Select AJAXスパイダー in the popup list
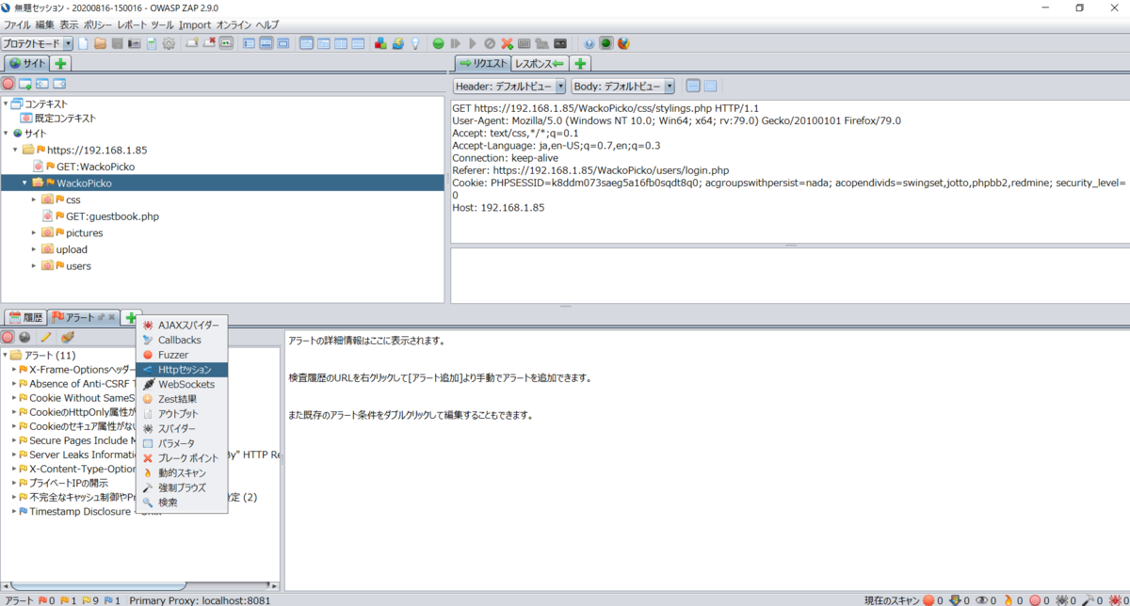1130x606 pixels. (181, 325)
